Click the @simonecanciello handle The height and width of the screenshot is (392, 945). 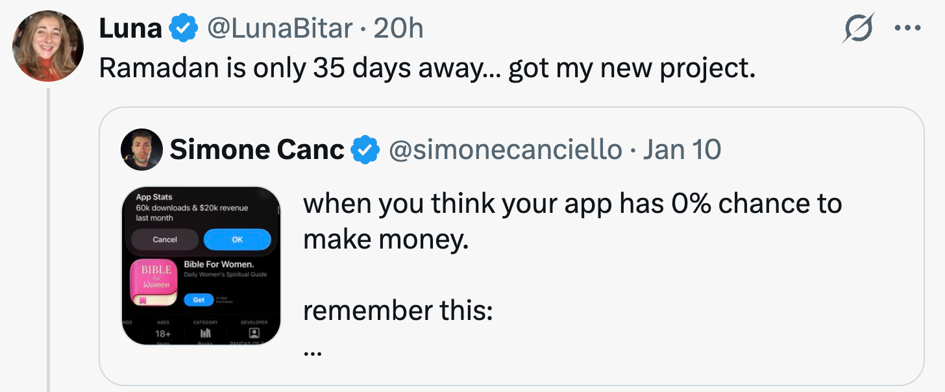point(505,150)
